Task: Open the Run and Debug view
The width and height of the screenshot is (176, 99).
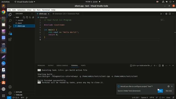Action: [10, 33]
